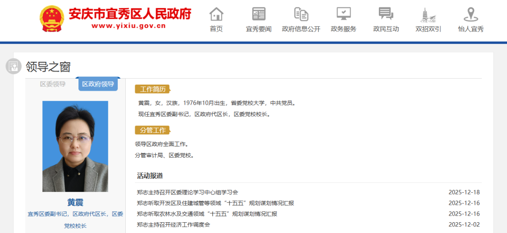The width and height of the screenshot is (507, 233).
Task: Open the 政民互动 menu label
Action: point(386,29)
